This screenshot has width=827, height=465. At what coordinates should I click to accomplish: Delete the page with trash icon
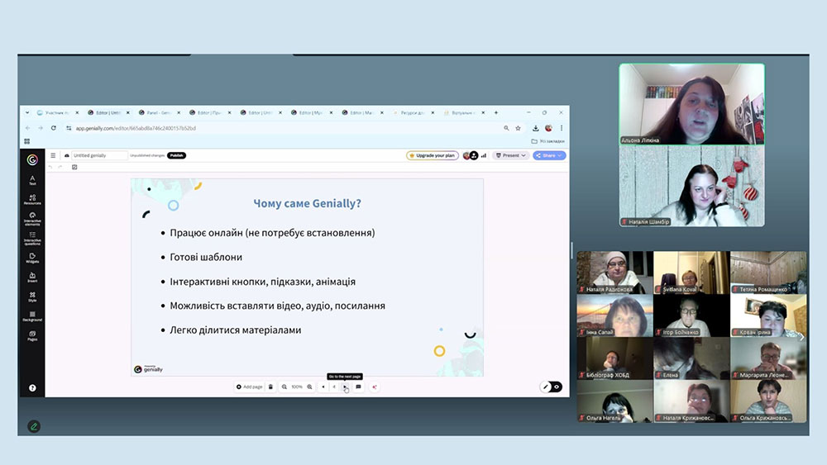(x=270, y=387)
